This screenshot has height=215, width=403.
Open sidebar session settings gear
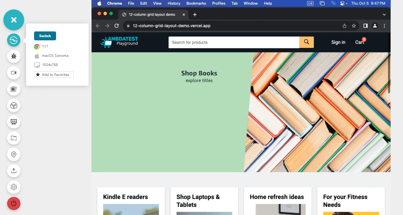tap(14, 187)
